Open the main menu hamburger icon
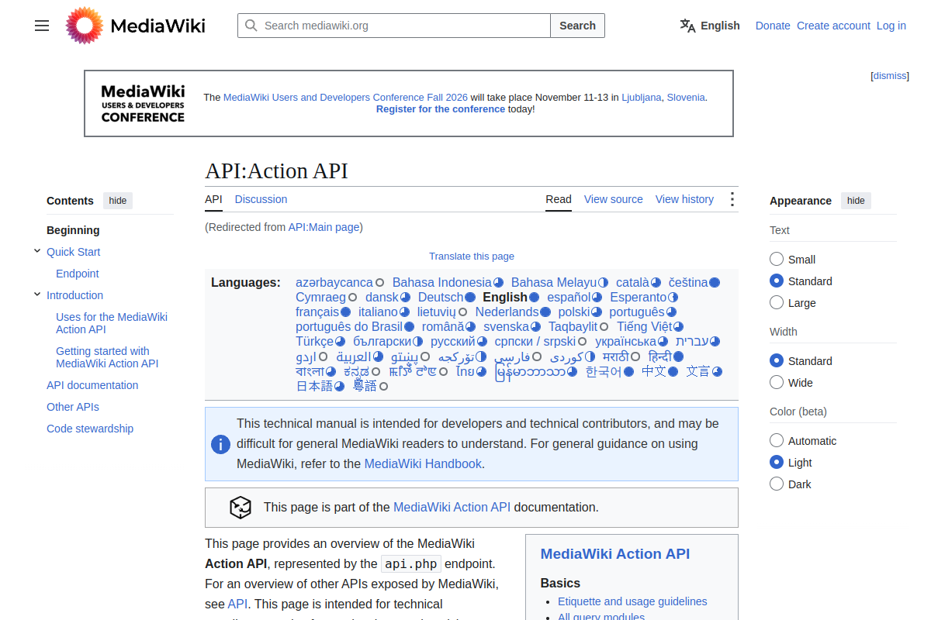 click(42, 26)
